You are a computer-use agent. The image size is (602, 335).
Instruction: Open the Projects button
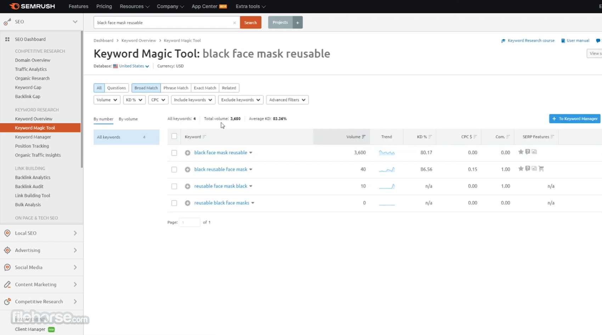point(280,23)
